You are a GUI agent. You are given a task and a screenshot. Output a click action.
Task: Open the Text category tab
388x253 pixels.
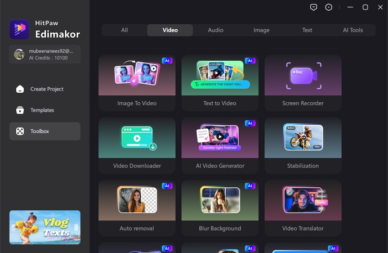point(307,30)
